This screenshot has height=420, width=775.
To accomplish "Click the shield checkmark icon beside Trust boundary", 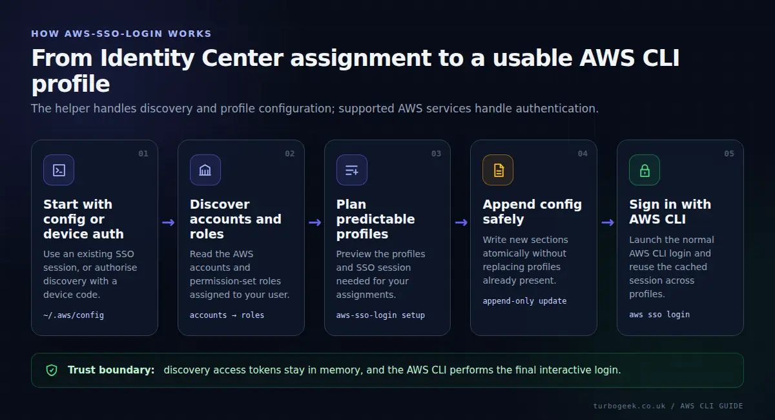I will (x=52, y=370).
